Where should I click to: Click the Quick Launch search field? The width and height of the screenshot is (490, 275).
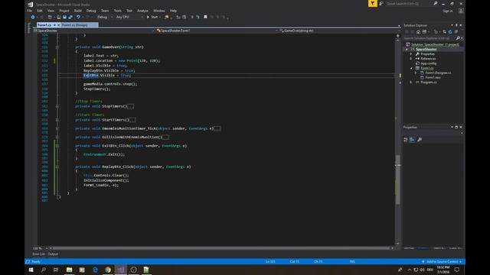[x=411, y=3]
